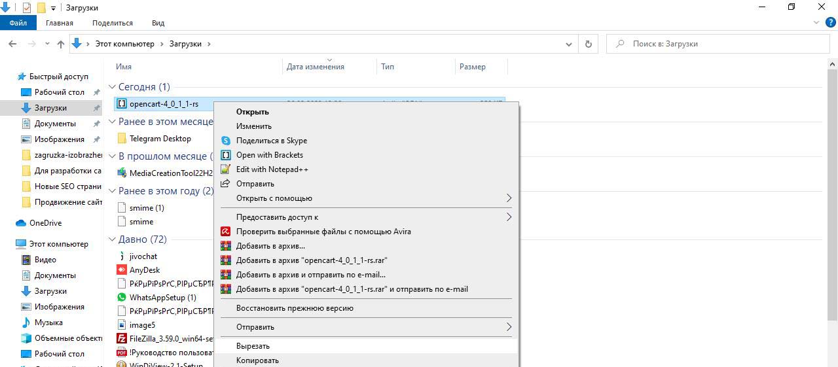Click the up-arrow navigation button
This screenshot has height=367, width=838.
60,44
